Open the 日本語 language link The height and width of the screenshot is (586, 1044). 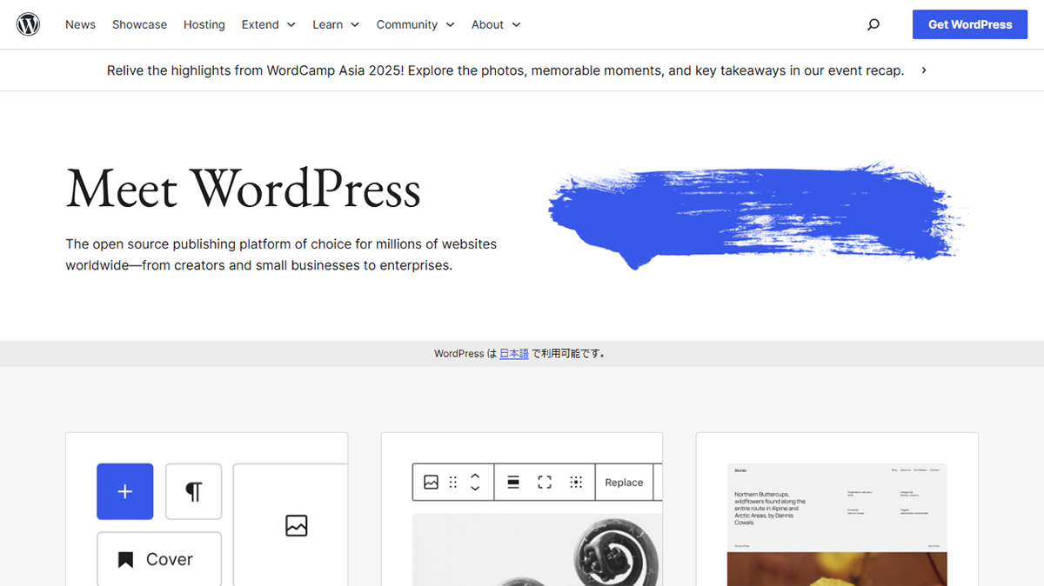[x=514, y=354]
